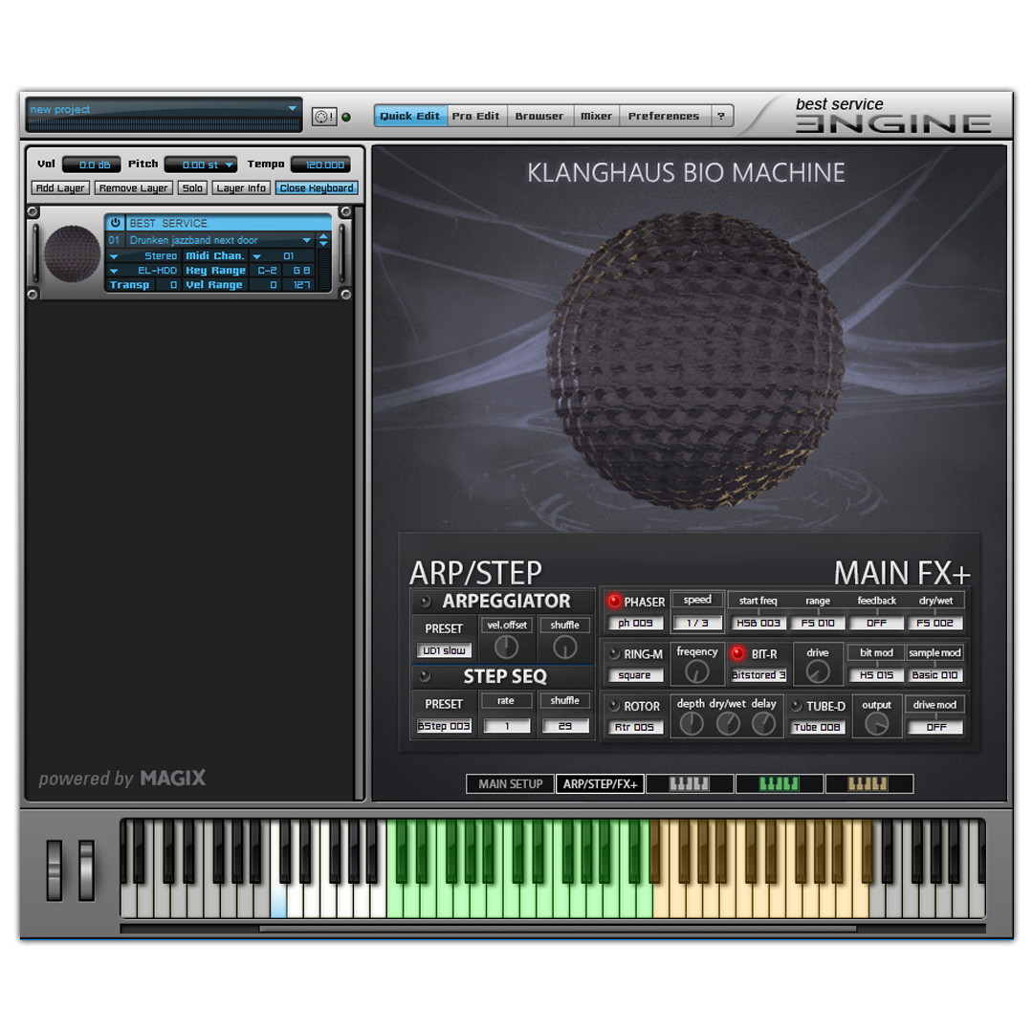Image resolution: width=1033 pixels, height=1033 pixels.
Task: Click the pitch bend wheel
Action: [55, 869]
